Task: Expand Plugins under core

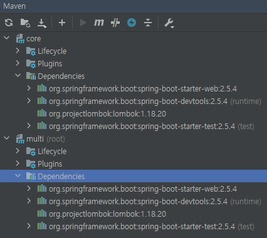Action: (x=18, y=63)
